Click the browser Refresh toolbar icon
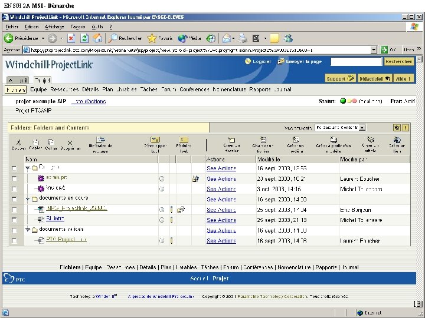This screenshot has height=318, width=425. pyautogui.click(x=84, y=38)
